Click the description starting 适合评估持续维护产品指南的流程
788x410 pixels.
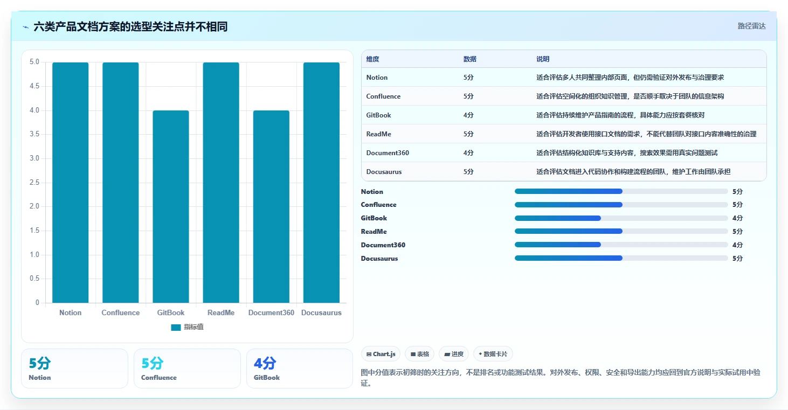pyautogui.click(x=620, y=115)
